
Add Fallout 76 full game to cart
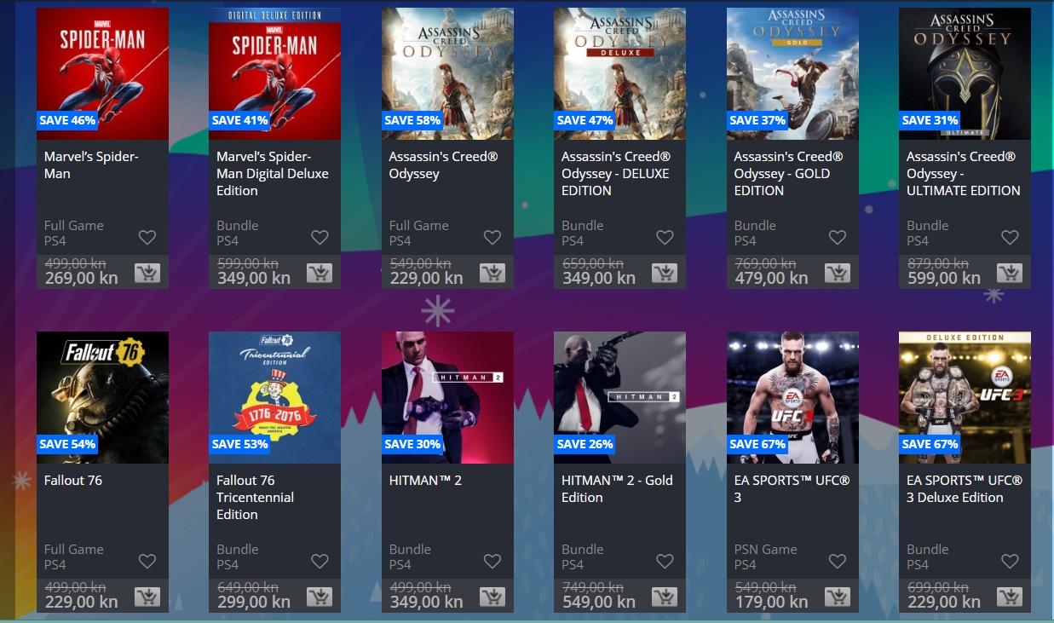click(147, 597)
